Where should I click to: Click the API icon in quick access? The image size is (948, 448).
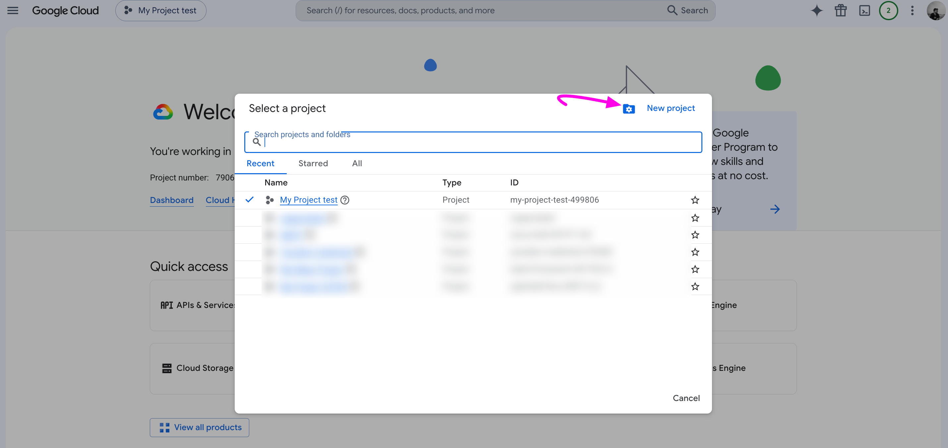(x=166, y=305)
